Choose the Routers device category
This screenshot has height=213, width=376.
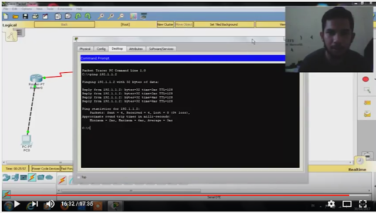coord(6,178)
